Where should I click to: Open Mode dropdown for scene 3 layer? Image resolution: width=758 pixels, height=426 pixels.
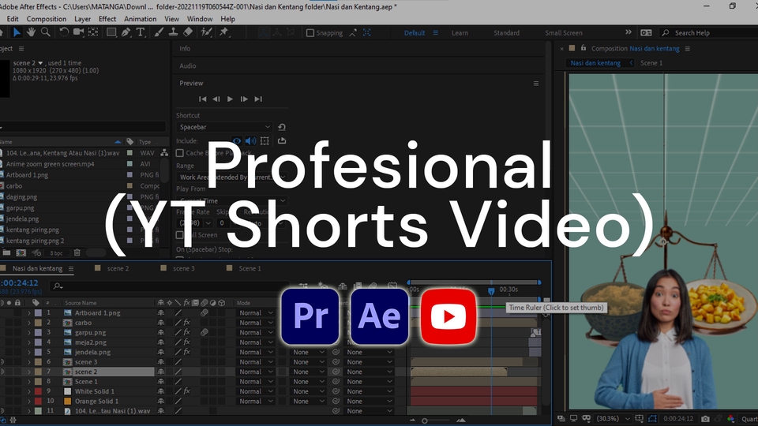click(x=256, y=362)
